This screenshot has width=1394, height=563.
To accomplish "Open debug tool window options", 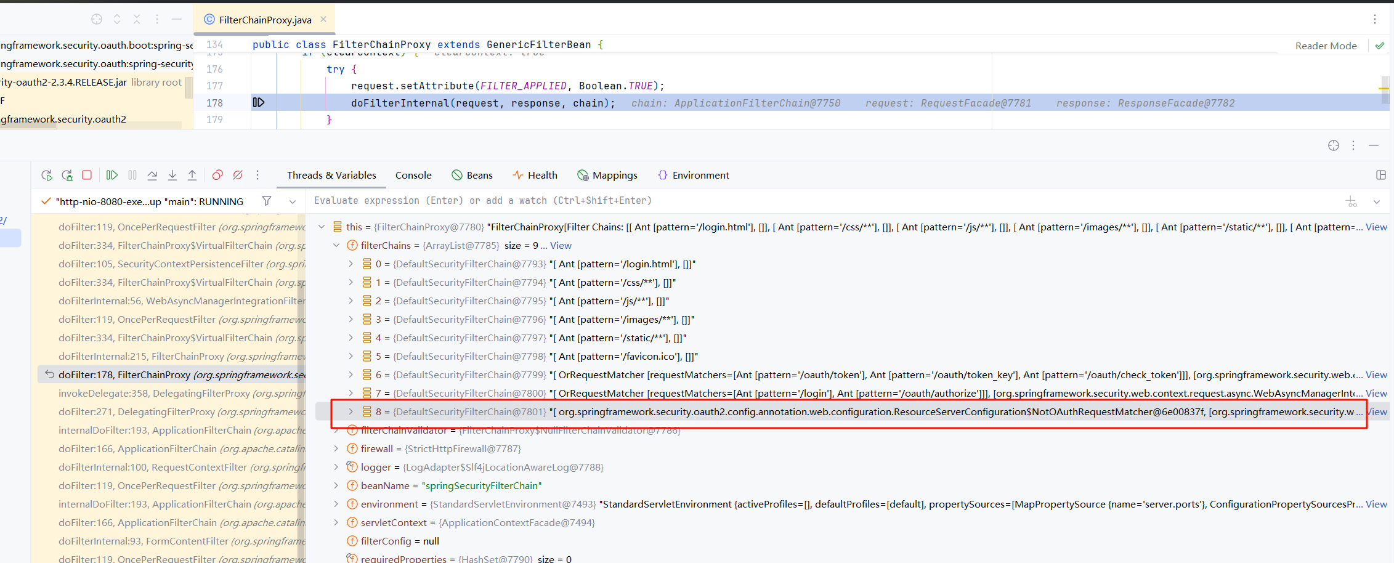I will (1353, 145).
